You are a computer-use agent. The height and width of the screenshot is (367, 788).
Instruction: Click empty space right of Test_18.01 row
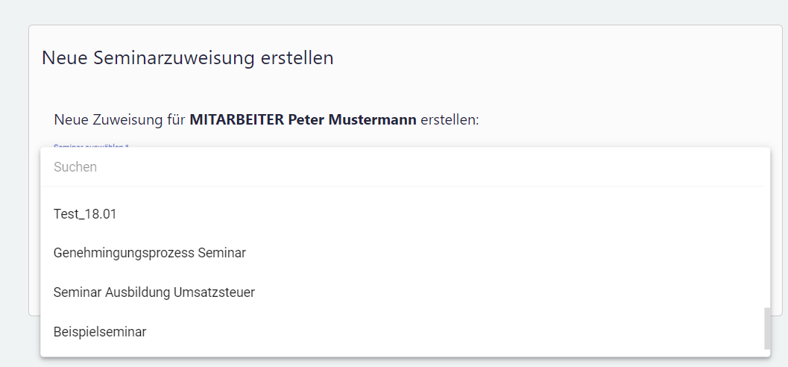(x=447, y=214)
